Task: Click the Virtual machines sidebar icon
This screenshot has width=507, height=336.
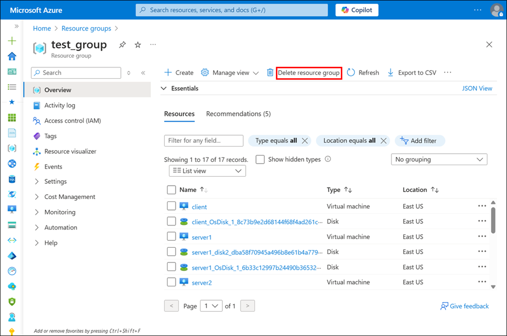Action: [x=12, y=209]
